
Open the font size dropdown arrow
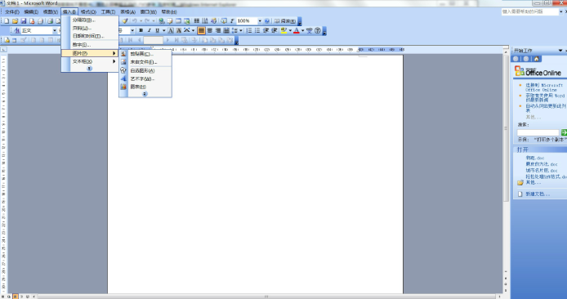[132, 31]
